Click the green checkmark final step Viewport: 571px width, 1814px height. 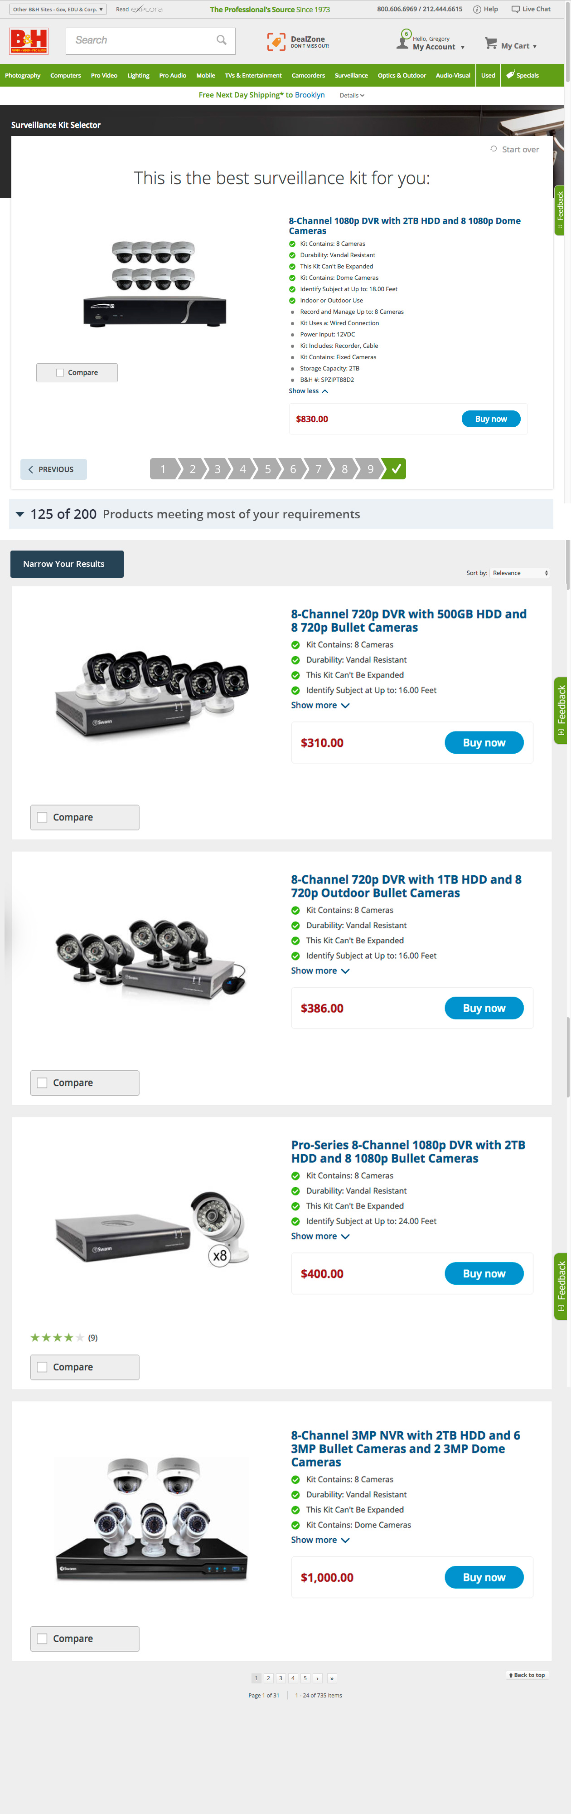[394, 469]
